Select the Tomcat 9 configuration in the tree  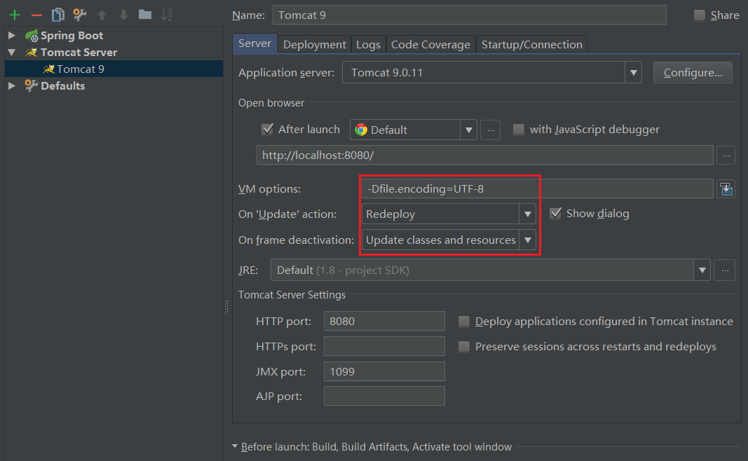click(114, 69)
